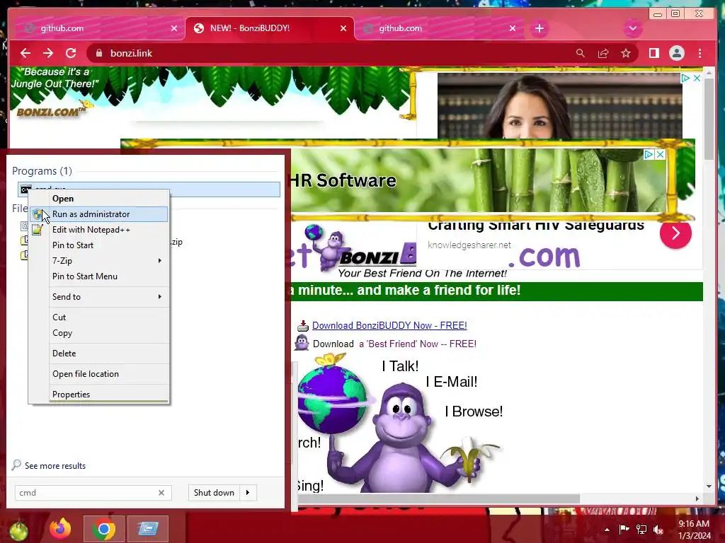The height and width of the screenshot is (543, 725).
Task: Share this page via share icon
Action: [603, 53]
